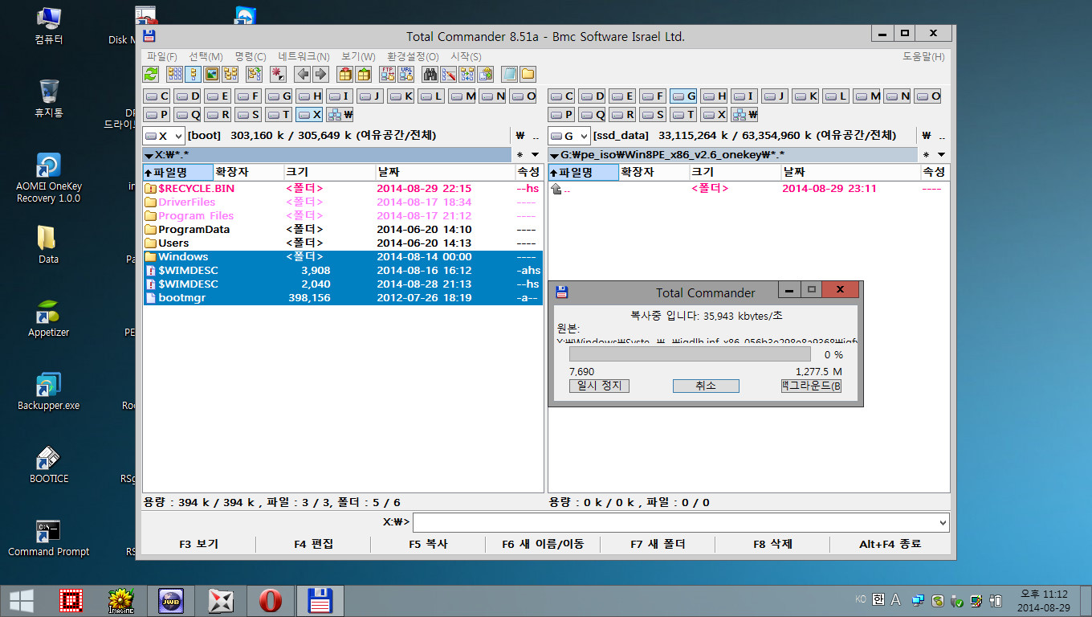Show the directory tree view icon
1092x617 pixels.
point(230,75)
